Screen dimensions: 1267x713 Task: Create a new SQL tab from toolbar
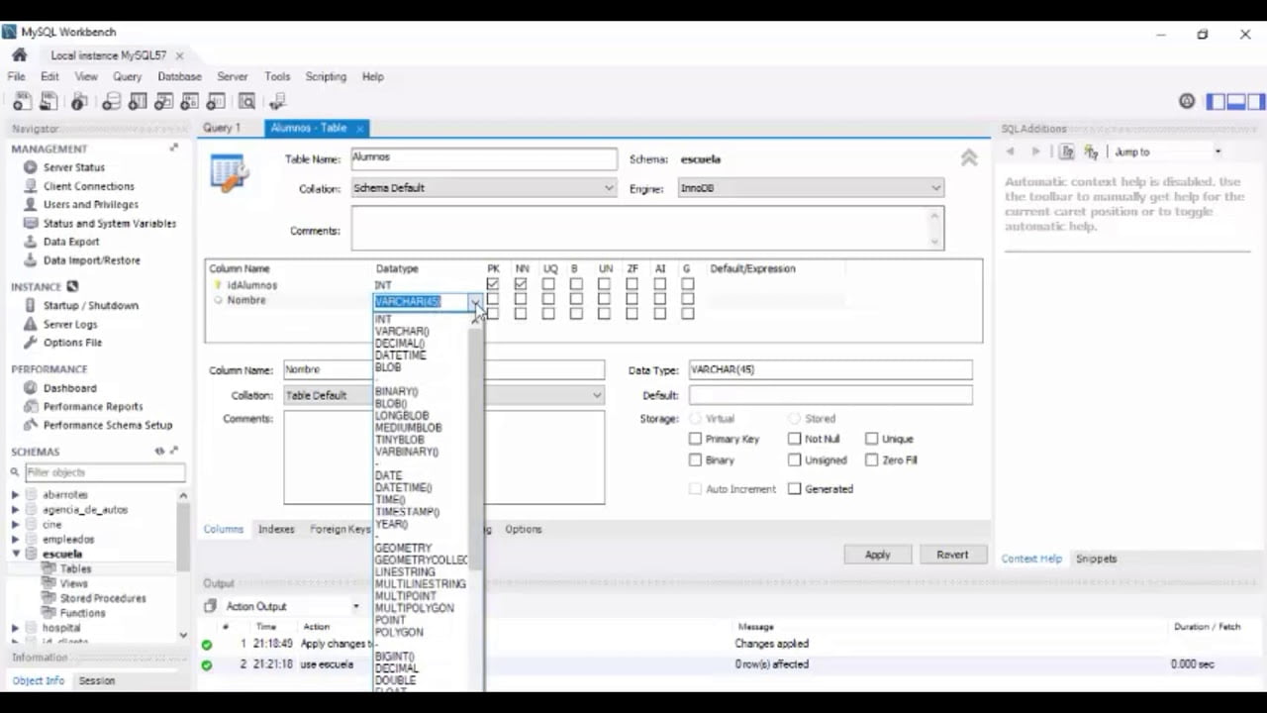tap(22, 101)
